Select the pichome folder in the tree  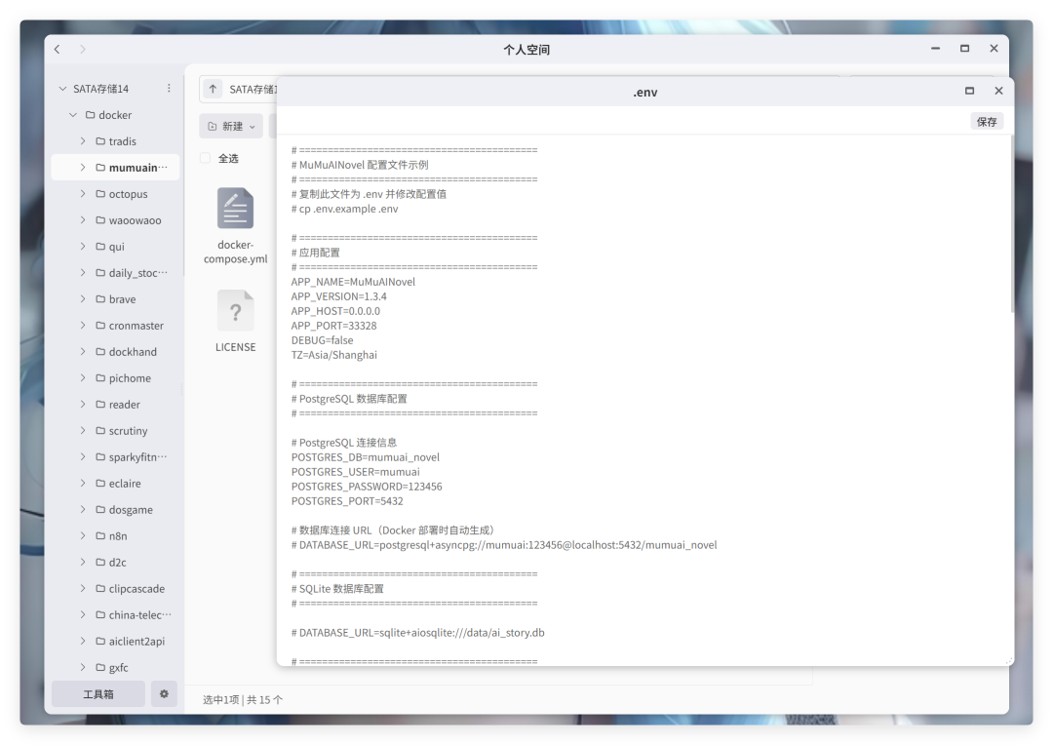click(115, 377)
